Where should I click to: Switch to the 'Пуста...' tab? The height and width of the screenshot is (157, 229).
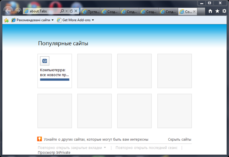pyautogui.click(x=90, y=12)
